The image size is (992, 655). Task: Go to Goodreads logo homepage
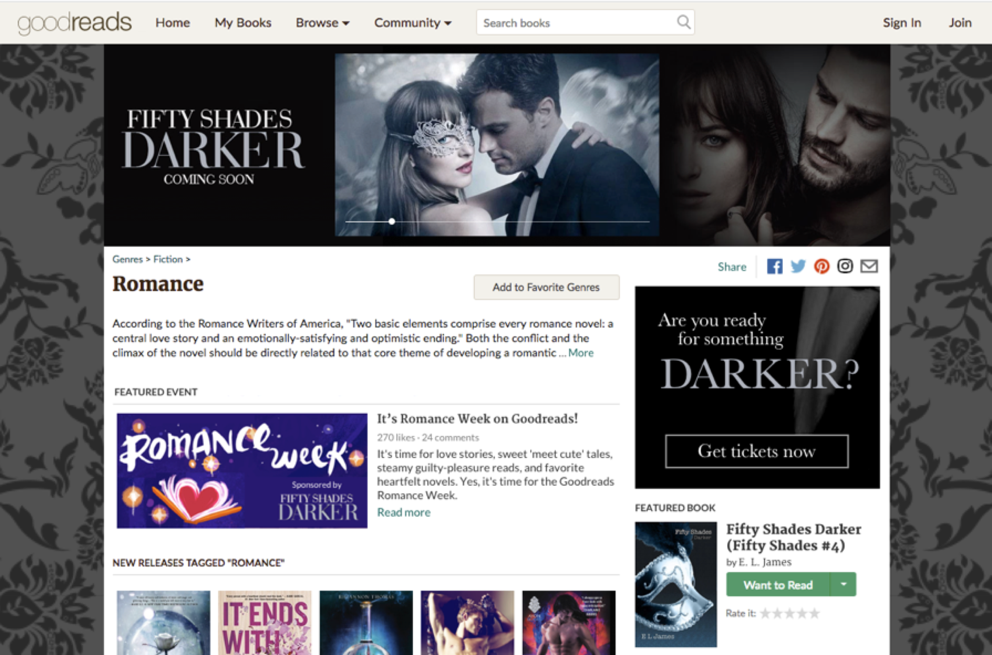tap(75, 23)
